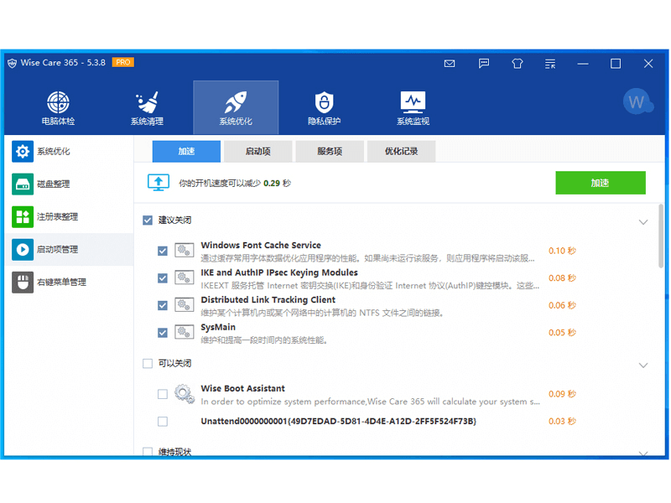The height and width of the screenshot is (503, 671).
Task: Click the Distributed Link Tracking Client icon
Action: (184, 305)
